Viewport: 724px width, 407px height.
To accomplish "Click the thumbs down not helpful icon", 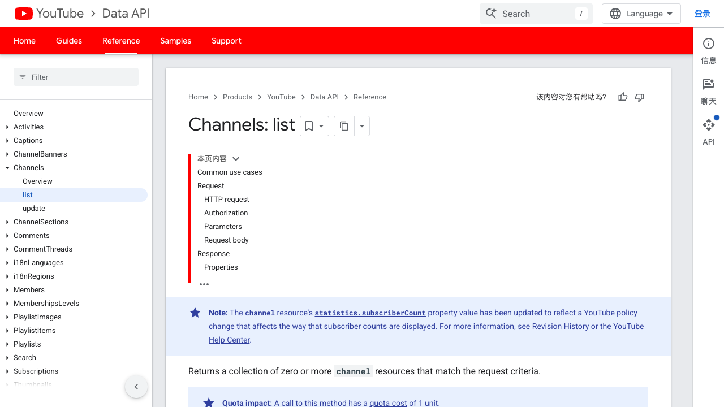I will pos(640,97).
